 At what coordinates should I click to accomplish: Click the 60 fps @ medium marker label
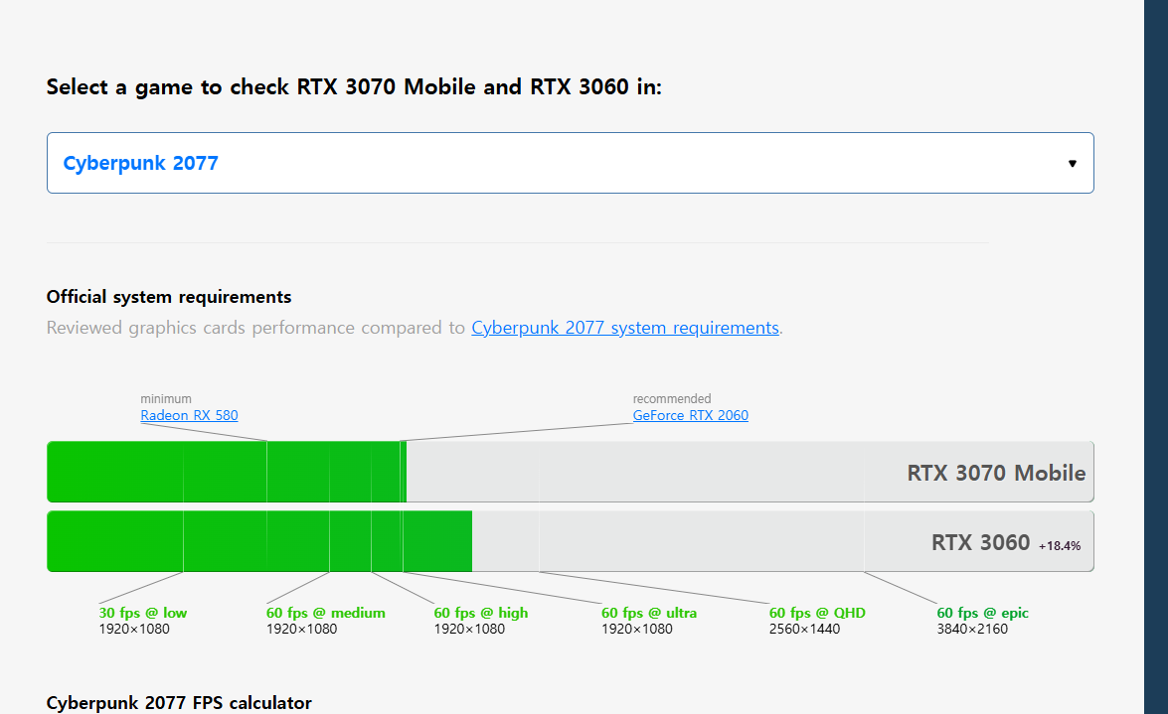(325, 613)
